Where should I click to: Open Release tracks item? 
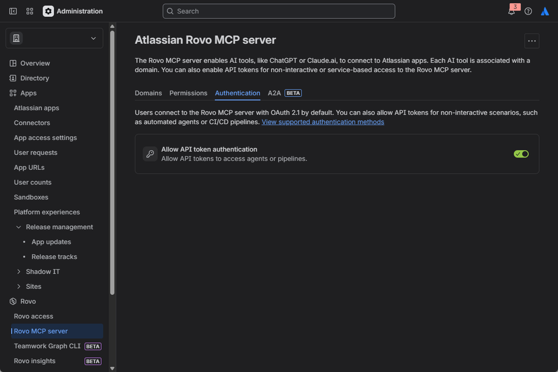pyautogui.click(x=54, y=257)
